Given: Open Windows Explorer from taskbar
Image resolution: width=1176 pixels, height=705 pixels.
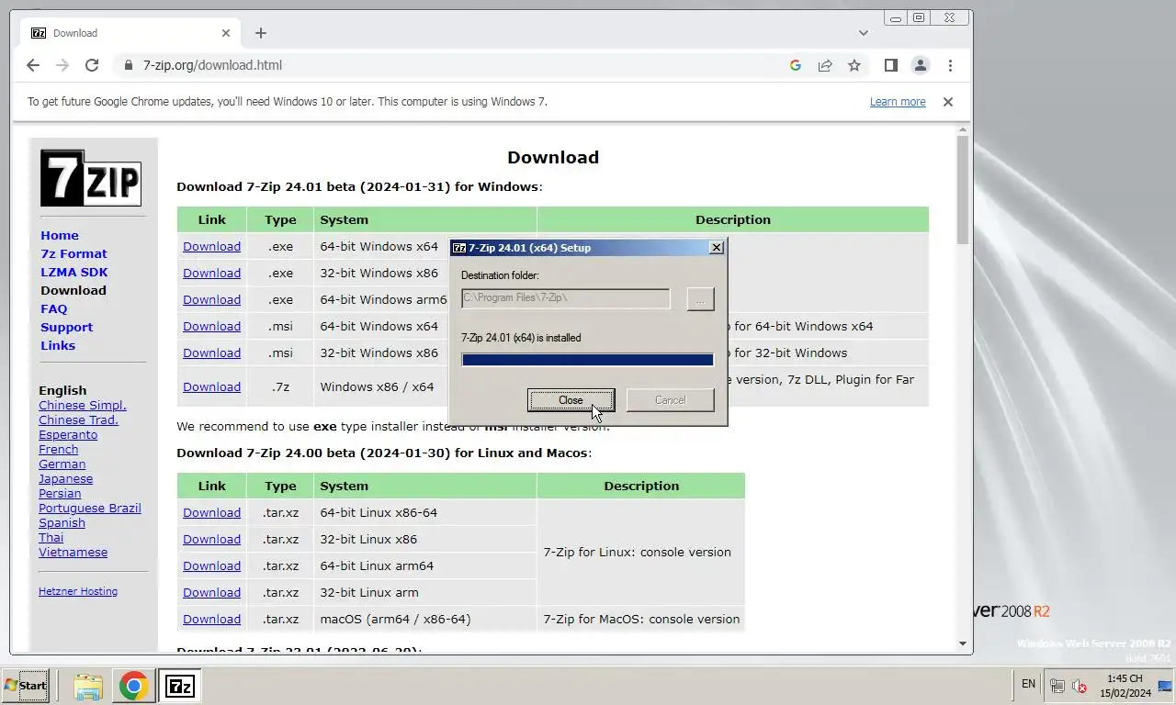Looking at the screenshot, I should (88, 687).
